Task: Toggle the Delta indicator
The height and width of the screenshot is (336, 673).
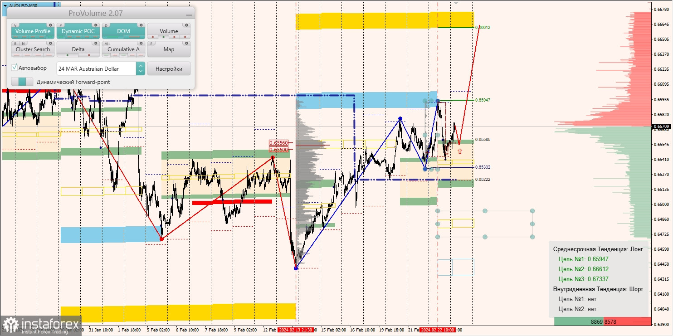Action: click(x=78, y=49)
